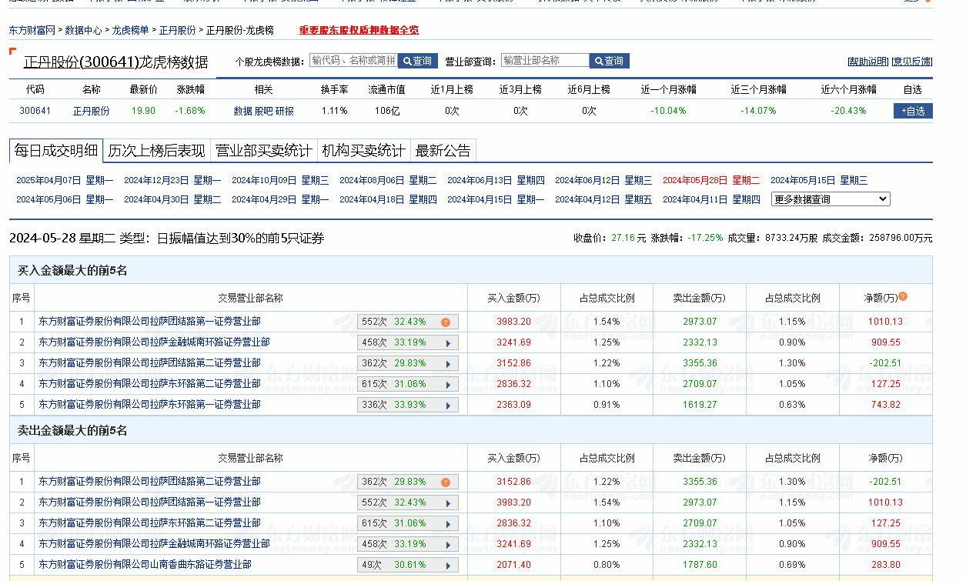Screen dimensions: 966x581
Task: Click 正丹股份 name in quote row
Action: [92, 111]
